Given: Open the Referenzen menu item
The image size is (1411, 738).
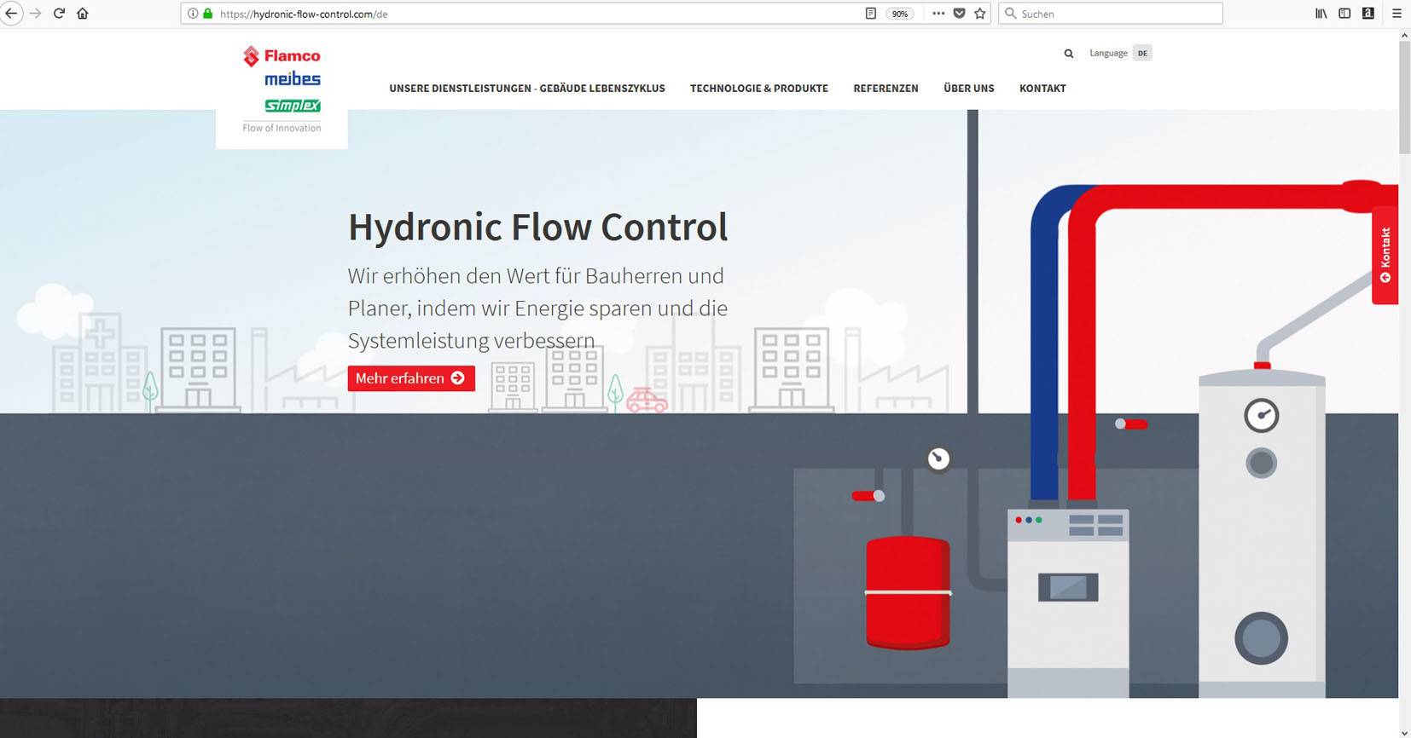Looking at the screenshot, I should point(886,89).
